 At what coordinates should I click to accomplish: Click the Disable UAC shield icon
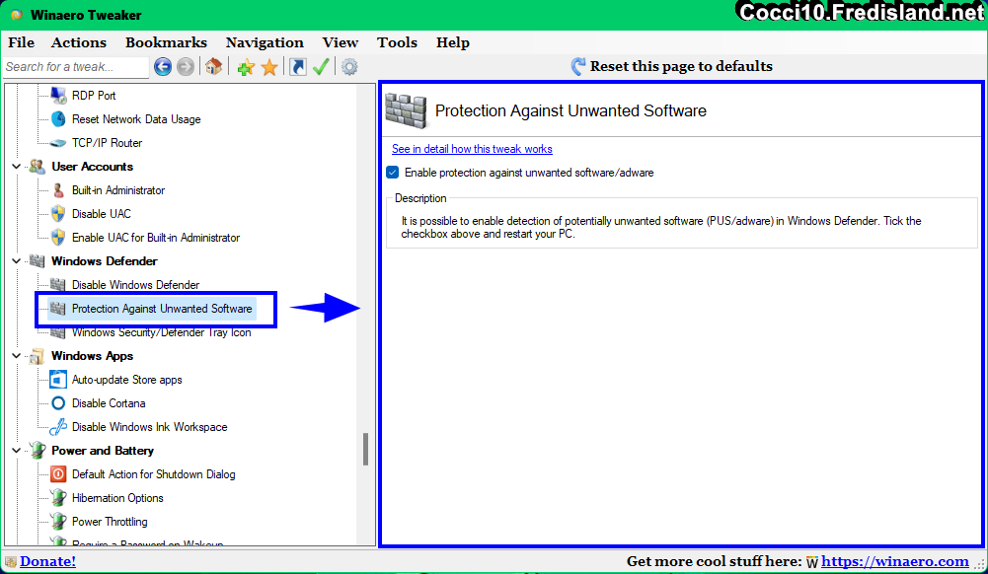tap(58, 214)
